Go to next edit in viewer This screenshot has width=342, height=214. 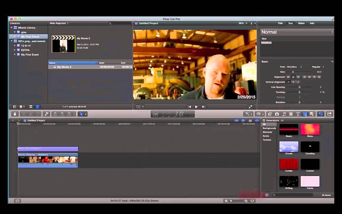click(203, 107)
